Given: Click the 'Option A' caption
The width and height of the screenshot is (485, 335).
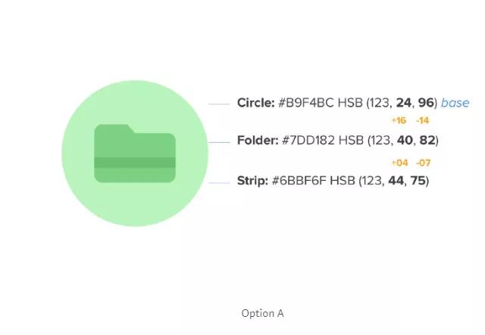Looking at the screenshot, I should pos(262,313).
